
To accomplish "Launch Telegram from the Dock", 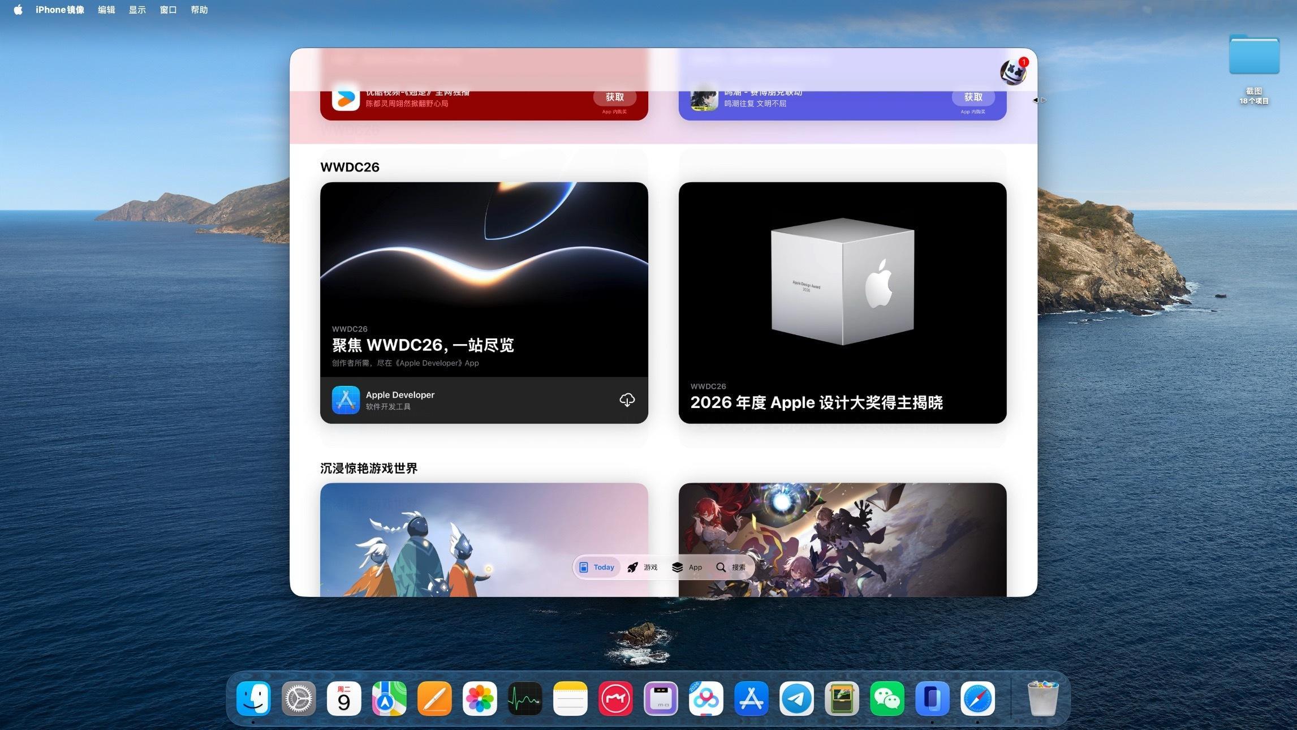I will 796,698.
